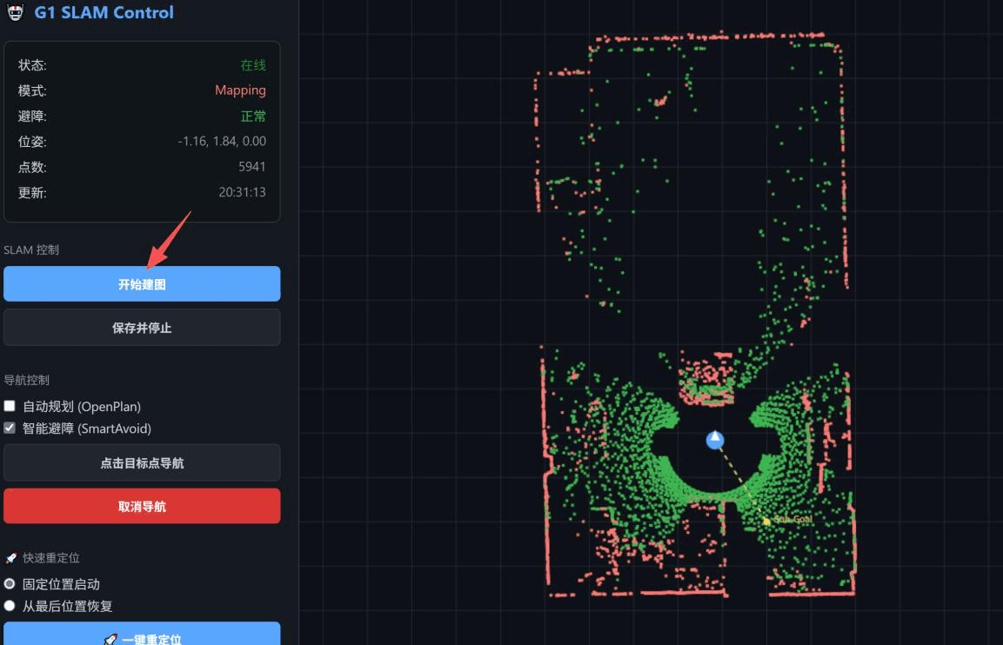The image size is (1003, 645).
Task: Click the Mapping mode value
Action: point(240,90)
